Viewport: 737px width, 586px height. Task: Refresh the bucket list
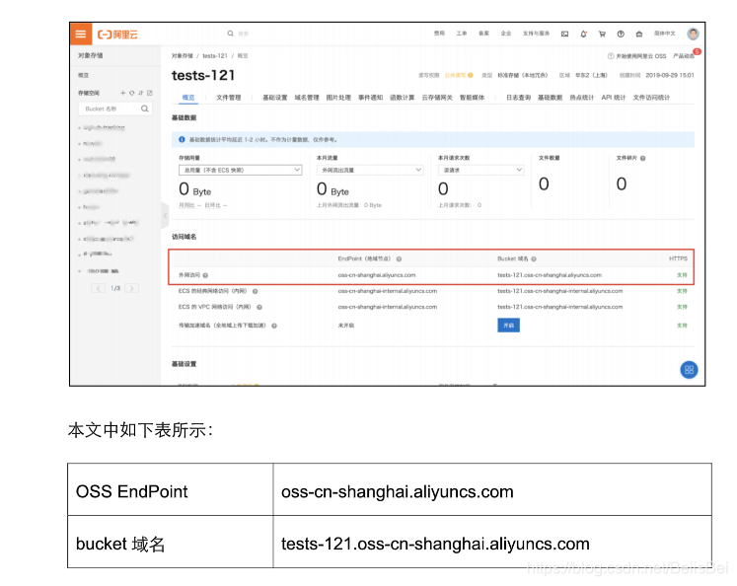[131, 93]
